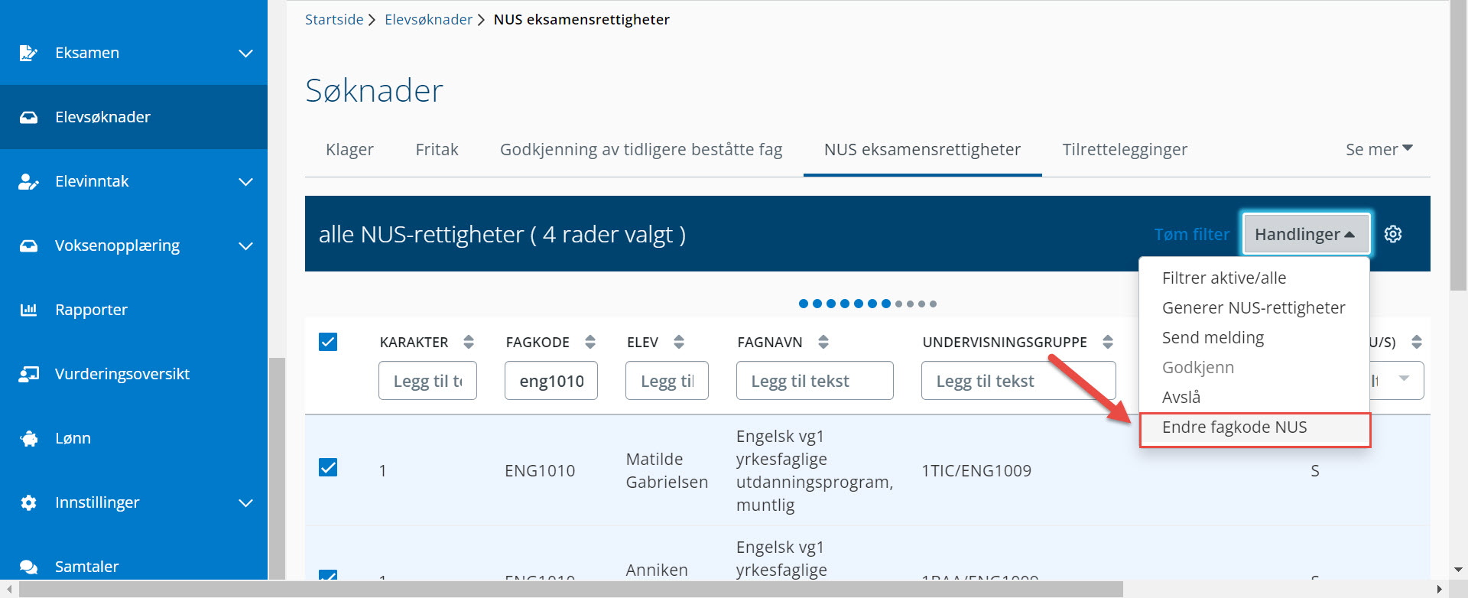Click Tøm filter link

click(x=1192, y=234)
